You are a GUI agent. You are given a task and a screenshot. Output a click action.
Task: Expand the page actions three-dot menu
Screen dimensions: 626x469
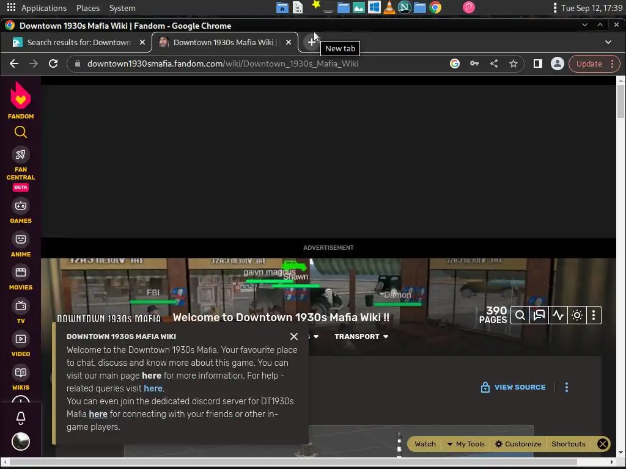point(567,387)
